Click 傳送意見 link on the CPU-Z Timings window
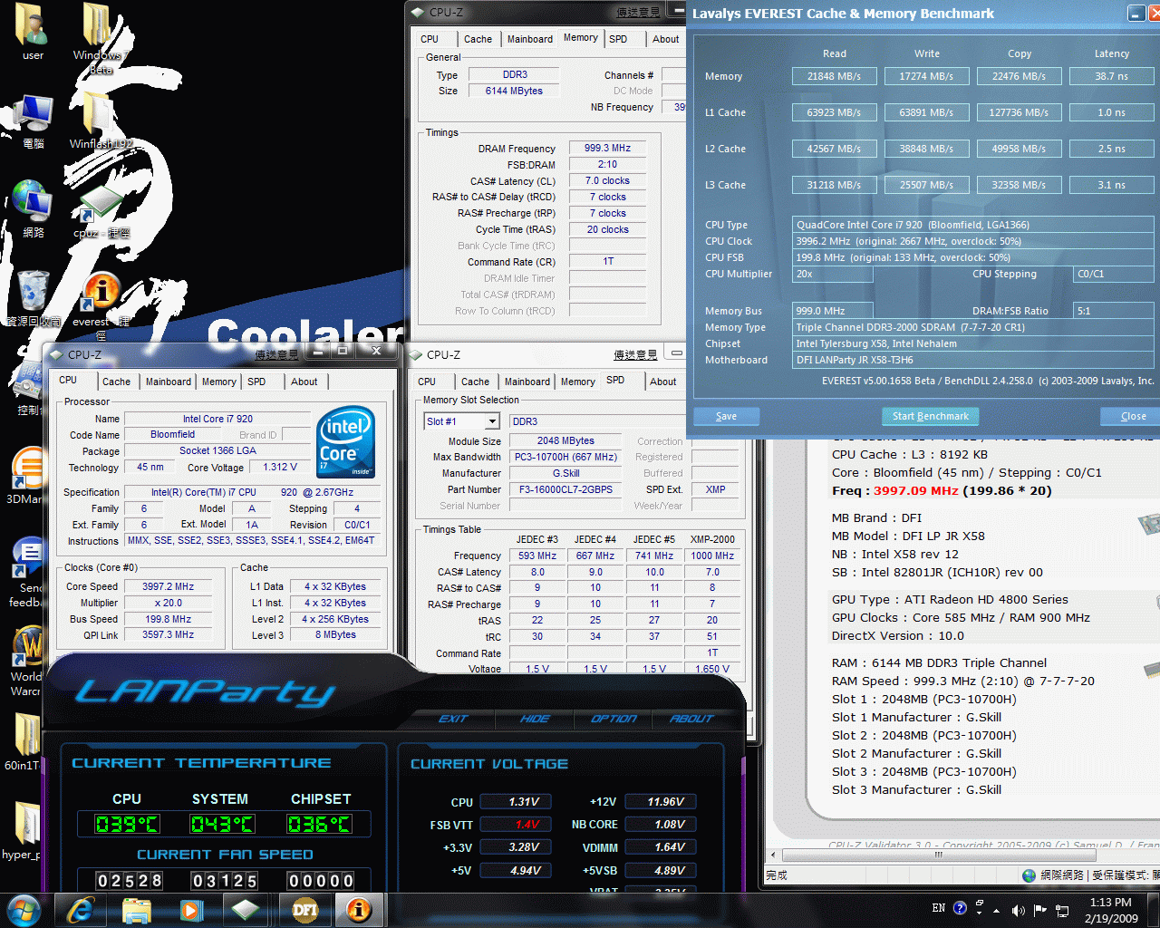The width and height of the screenshot is (1160, 928). [x=639, y=12]
